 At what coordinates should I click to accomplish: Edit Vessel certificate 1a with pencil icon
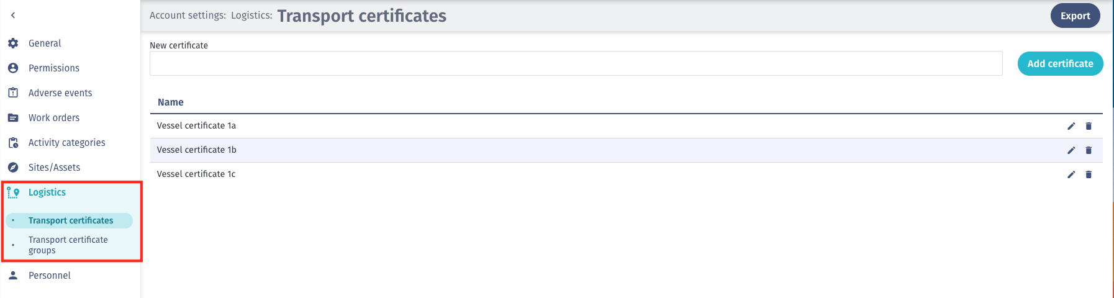click(x=1071, y=126)
